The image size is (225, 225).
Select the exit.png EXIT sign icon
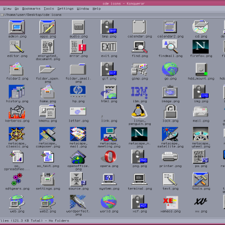pos(109,47)
